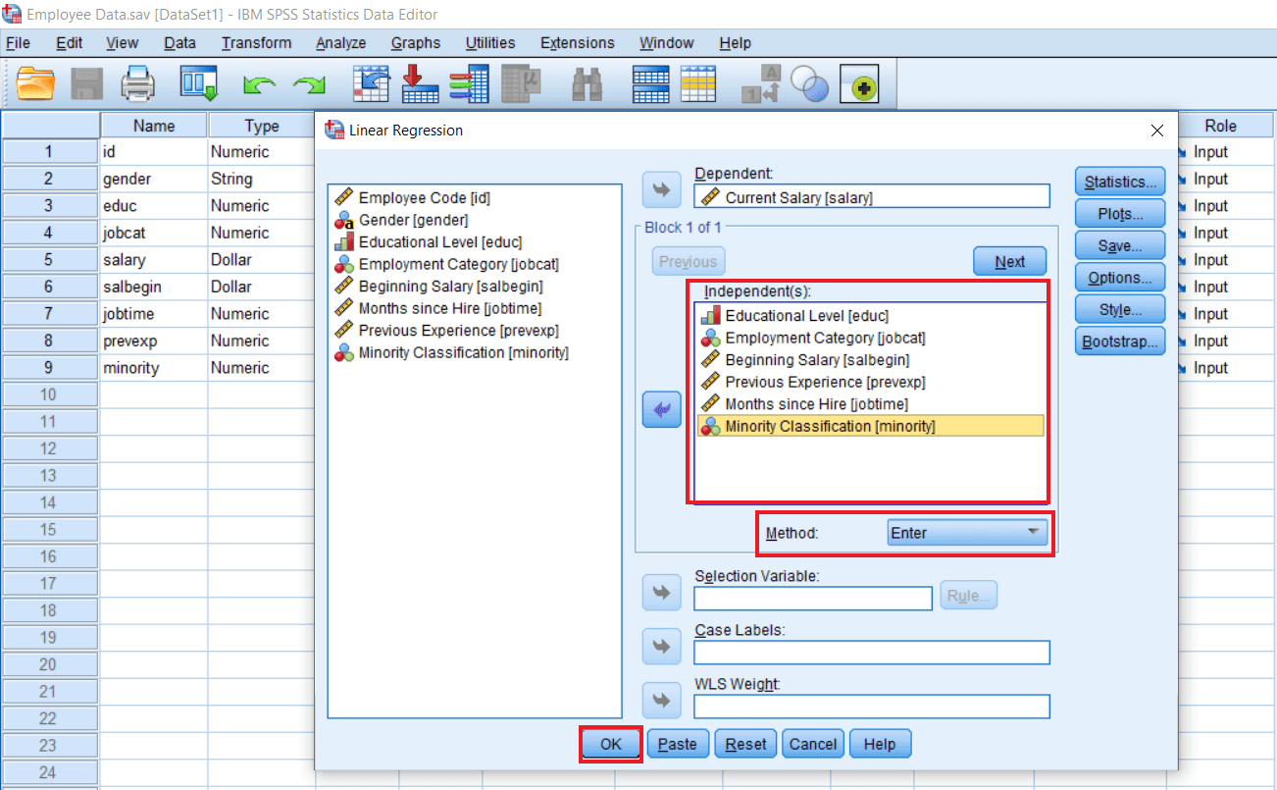Screen dimensions: 1277x790
Task: Open the Transform menu
Action: click(x=256, y=43)
